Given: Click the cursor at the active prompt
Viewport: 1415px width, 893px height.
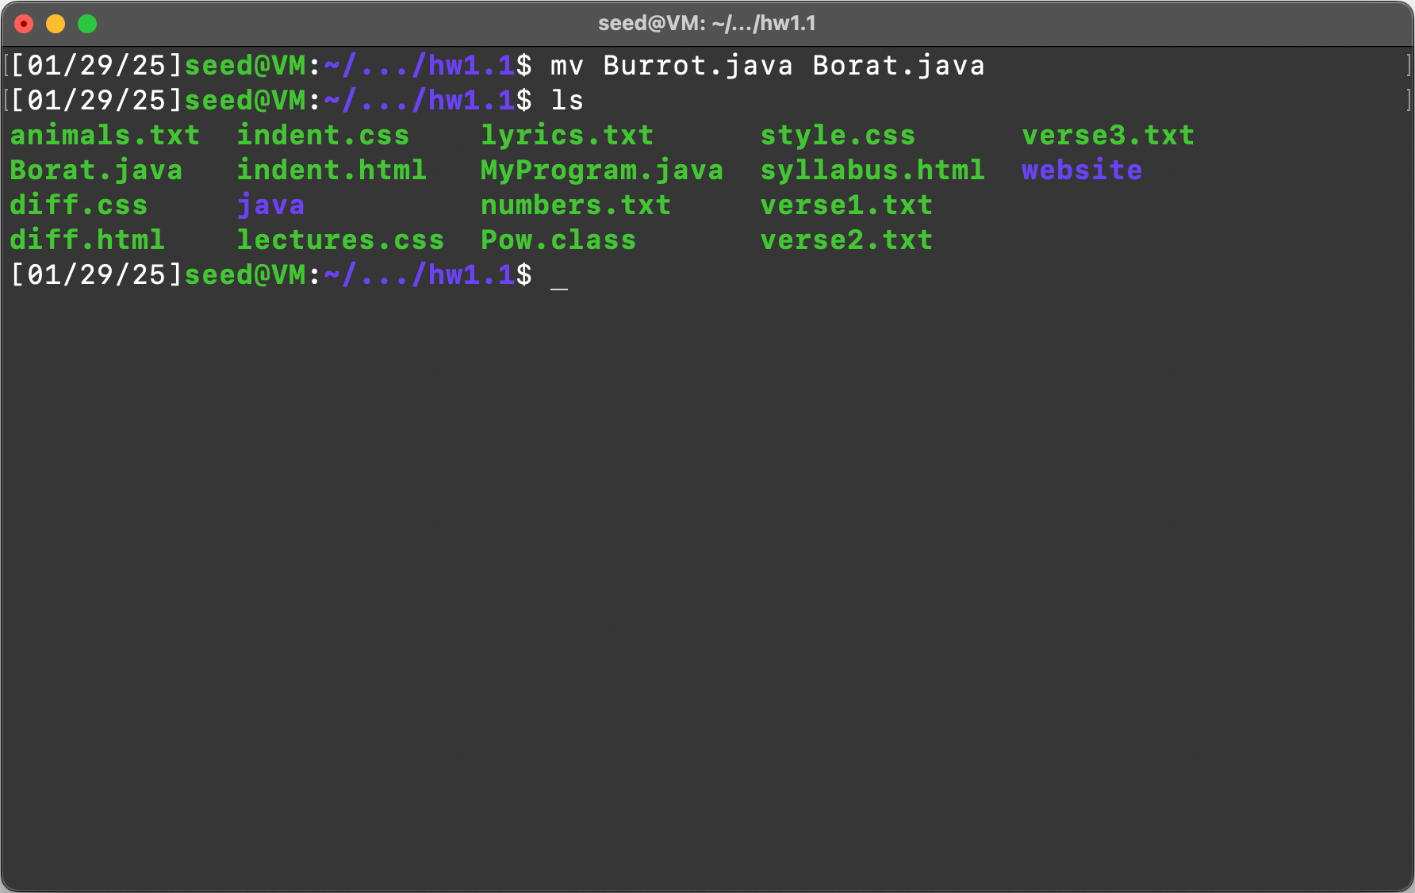Looking at the screenshot, I should [x=559, y=277].
